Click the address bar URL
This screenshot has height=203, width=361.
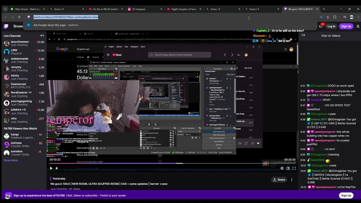pos(66,17)
